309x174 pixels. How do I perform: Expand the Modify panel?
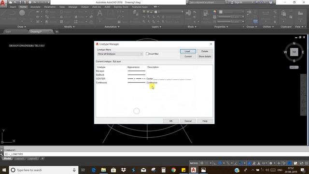pos(69,27)
